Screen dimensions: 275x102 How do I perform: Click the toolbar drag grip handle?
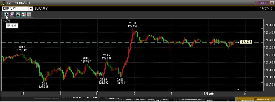tap(2, 14)
